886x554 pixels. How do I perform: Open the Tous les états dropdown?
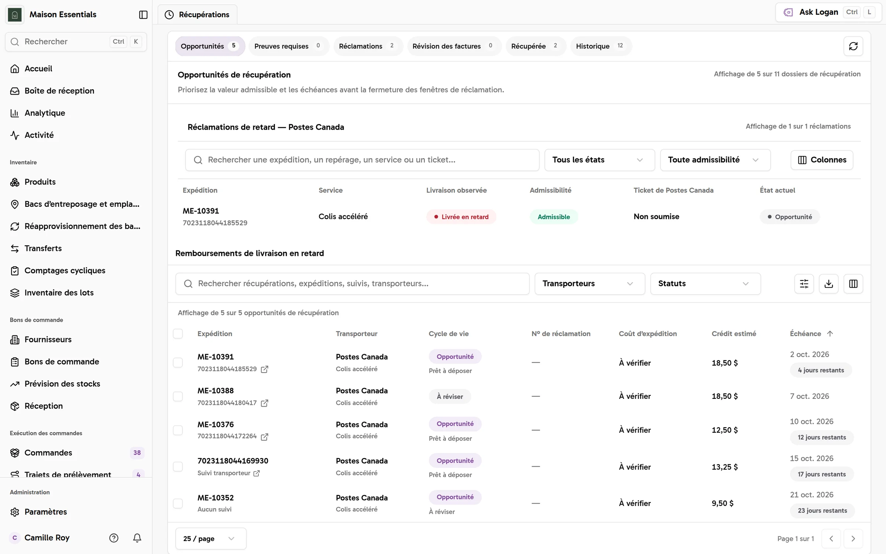(x=599, y=160)
